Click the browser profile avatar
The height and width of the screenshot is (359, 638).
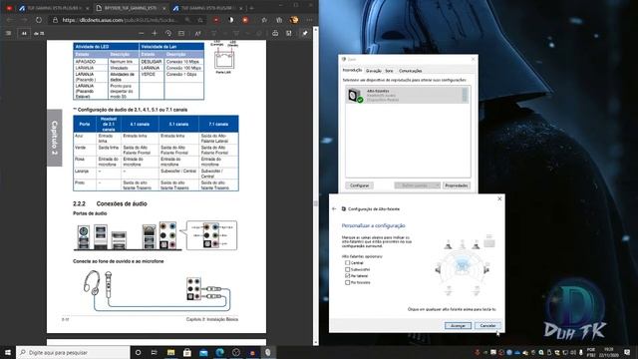[x=294, y=20]
